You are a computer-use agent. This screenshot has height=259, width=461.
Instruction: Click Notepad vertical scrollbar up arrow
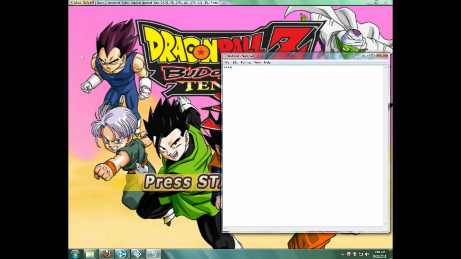[x=386, y=68]
